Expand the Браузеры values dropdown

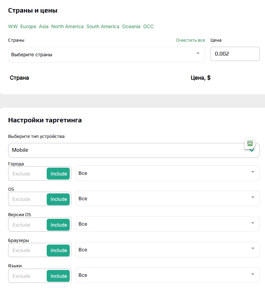click(x=252, y=249)
